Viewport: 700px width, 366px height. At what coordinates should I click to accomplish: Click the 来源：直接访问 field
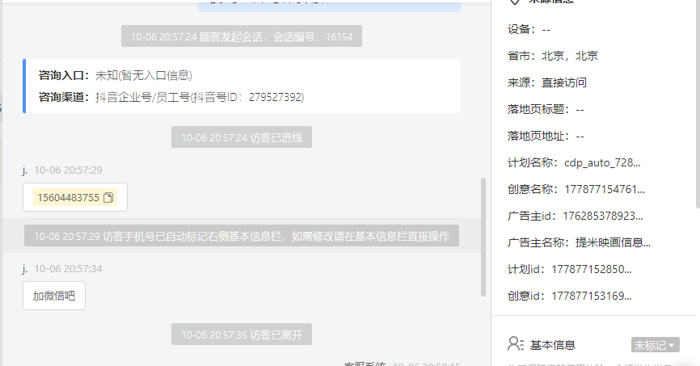pyautogui.click(x=547, y=82)
